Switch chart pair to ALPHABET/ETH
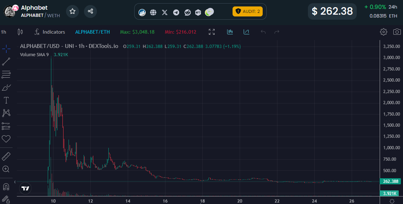This screenshot has height=204, width=403. pos(92,32)
